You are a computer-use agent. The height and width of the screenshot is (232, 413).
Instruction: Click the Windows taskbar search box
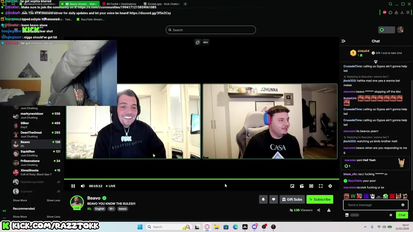click(168, 227)
